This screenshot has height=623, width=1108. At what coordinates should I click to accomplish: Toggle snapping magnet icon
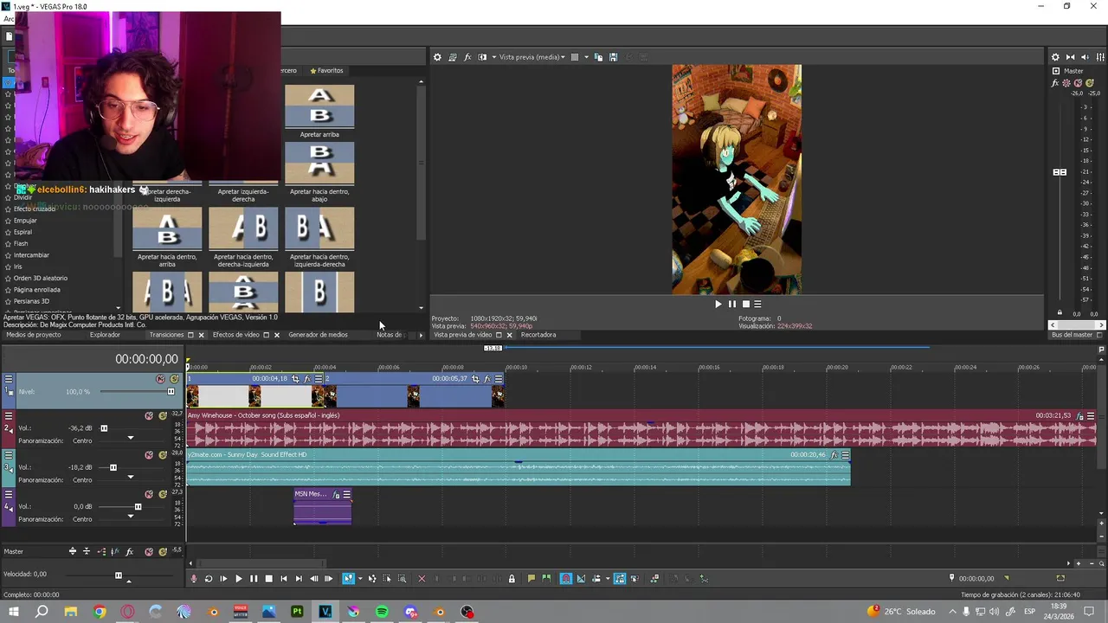[x=566, y=579]
